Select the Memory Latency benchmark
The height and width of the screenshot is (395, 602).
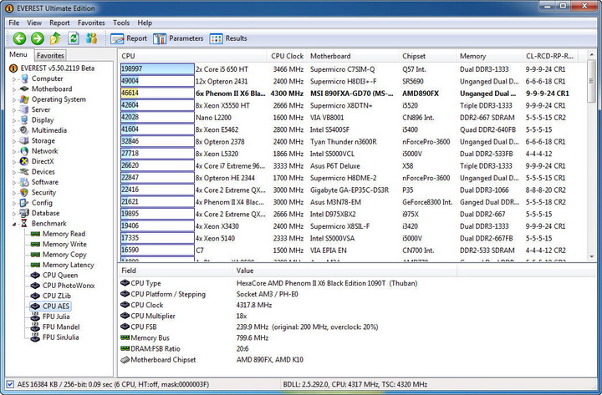[x=68, y=265]
